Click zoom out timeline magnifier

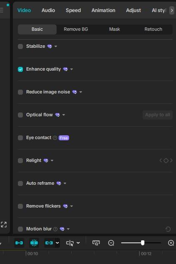coord(111,243)
